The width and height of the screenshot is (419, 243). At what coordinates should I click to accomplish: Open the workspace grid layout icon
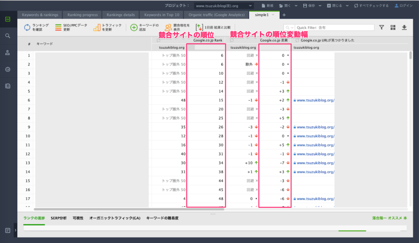[x=393, y=27]
